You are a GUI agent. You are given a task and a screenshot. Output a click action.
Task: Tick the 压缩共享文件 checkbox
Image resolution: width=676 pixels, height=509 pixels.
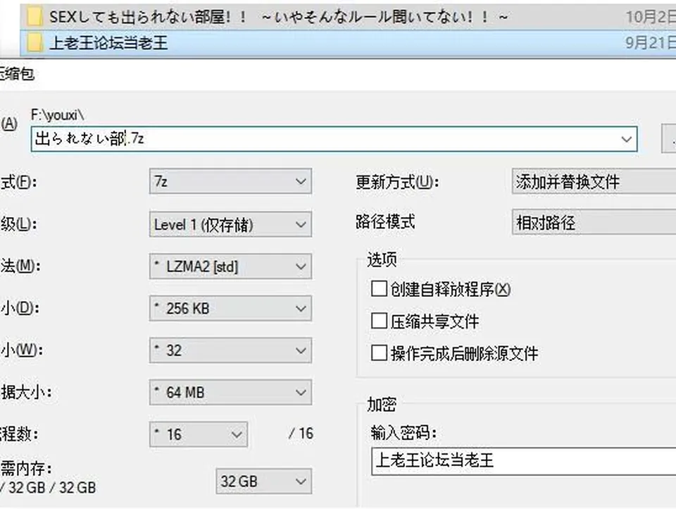coord(379,321)
